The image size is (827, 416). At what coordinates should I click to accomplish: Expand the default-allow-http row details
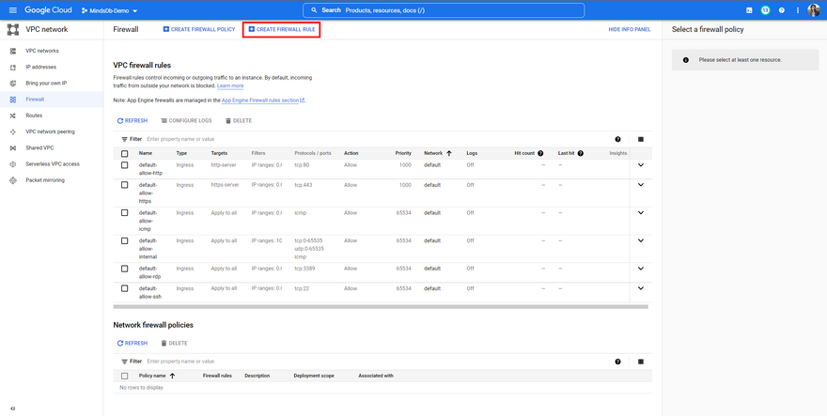(x=641, y=165)
